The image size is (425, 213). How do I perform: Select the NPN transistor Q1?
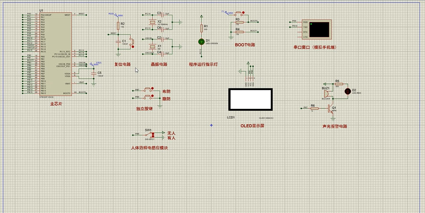point(330,108)
